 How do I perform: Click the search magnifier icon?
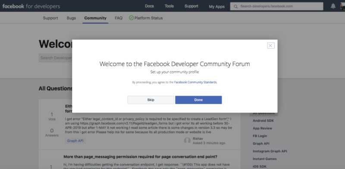pyautogui.click(x=235, y=6)
